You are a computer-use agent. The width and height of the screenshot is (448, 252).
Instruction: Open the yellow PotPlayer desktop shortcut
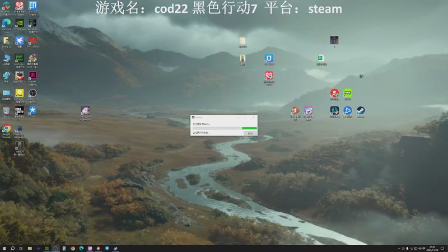point(20,93)
